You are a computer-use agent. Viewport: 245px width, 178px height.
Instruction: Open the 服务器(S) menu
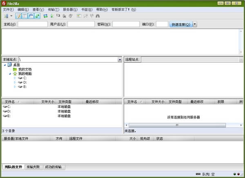coord(70,9)
